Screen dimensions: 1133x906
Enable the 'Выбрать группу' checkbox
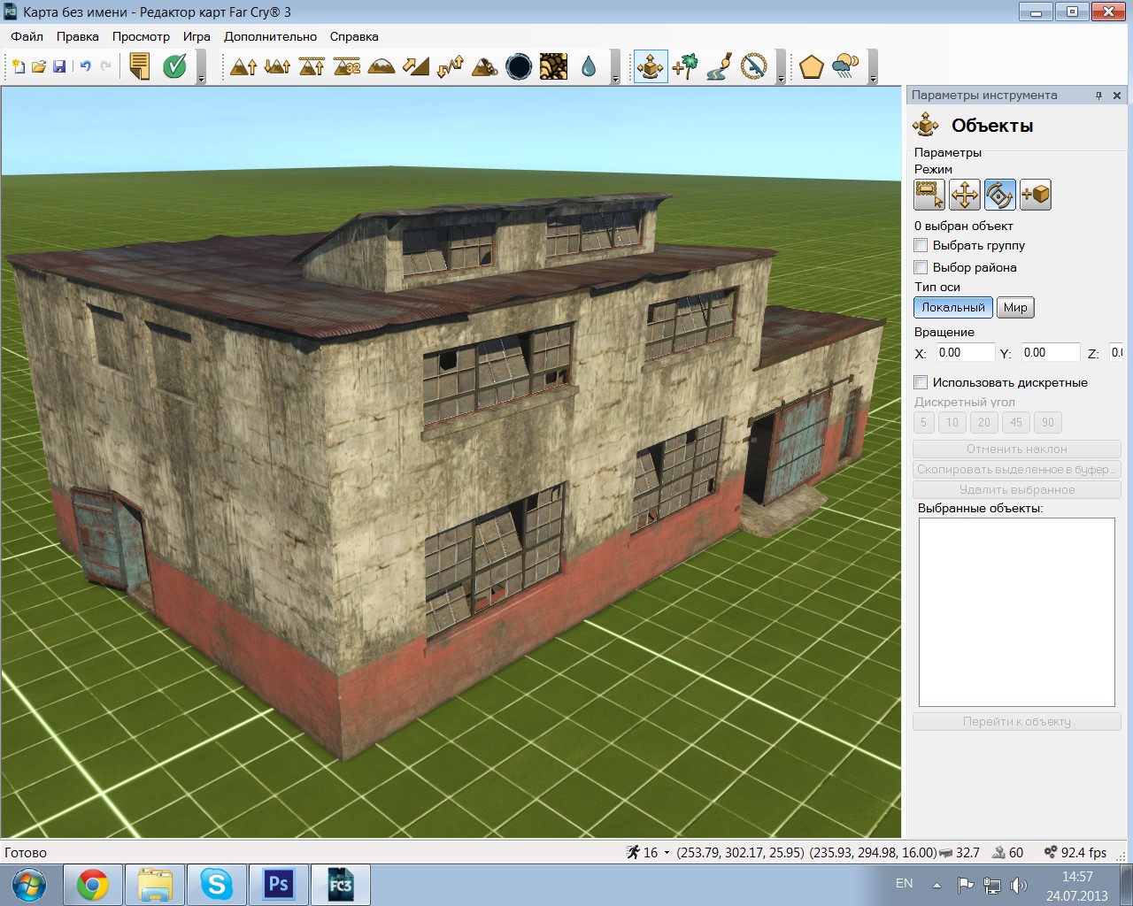point(921,245)
